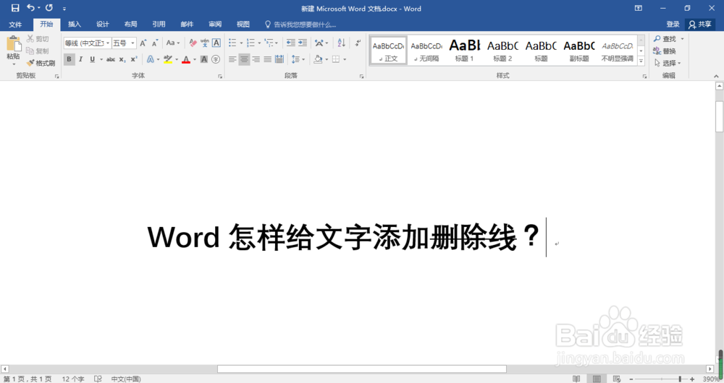Apply red font color

pyautogui.click(x=186, y=59)
